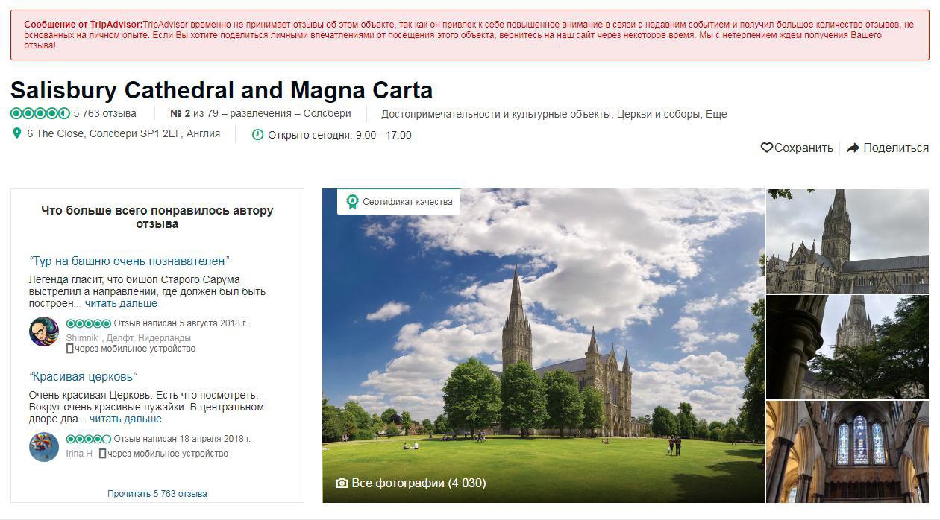This screenshot has width=940, height=520.
Task: Click mobile device icon in Irina H's review
Action: tap(102, 453)
